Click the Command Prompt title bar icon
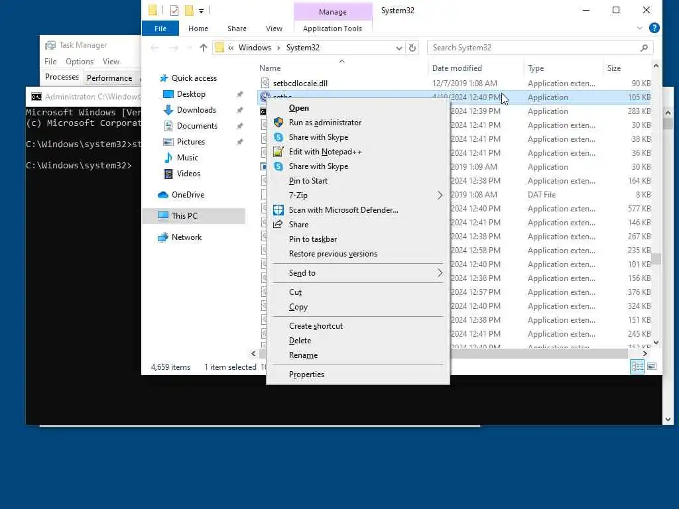The height and width of the screenshot is (509, 679). [x=36, y=97]
